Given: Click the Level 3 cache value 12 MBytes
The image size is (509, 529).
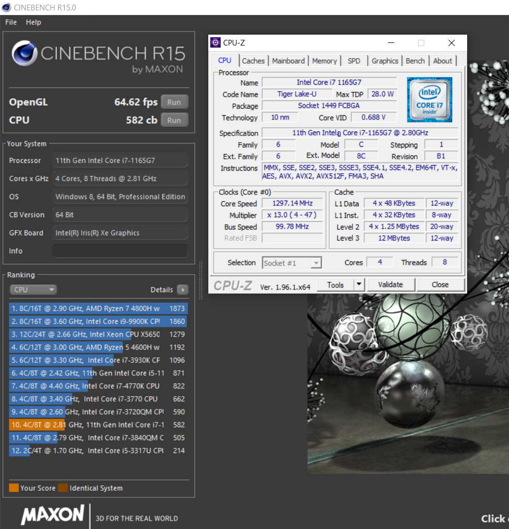Looking at the screenshot, I should 394,238.
